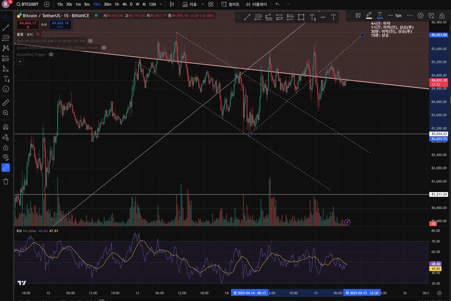Screen dimensions: 451x301
Task: Open the layout grid selector
Action: coord(211,4)
